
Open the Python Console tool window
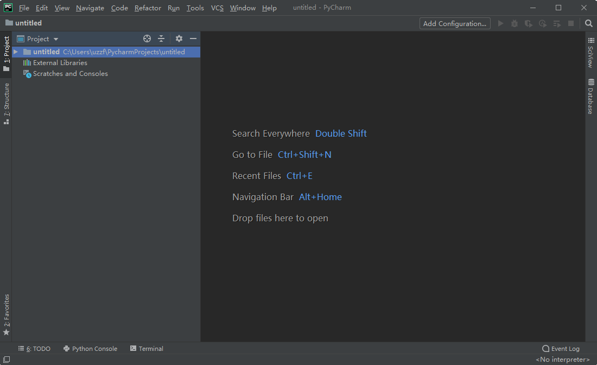(90, 349)
